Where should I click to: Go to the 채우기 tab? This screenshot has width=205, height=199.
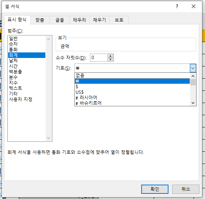coord(99,20)
